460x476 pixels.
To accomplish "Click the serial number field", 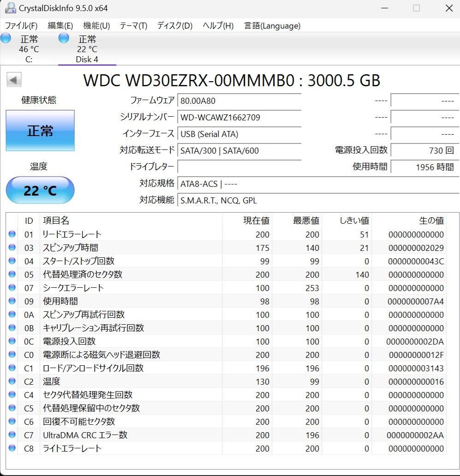I will click(x=239, y=117).
